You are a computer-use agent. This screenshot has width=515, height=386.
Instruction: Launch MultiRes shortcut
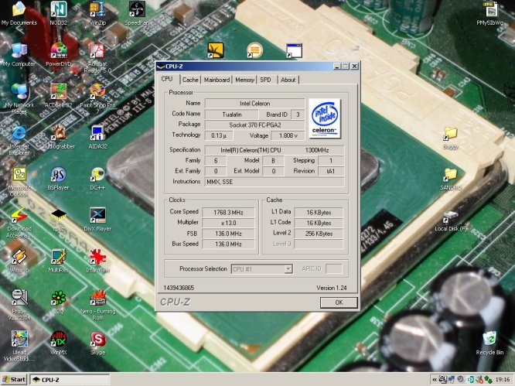(59, 261)
